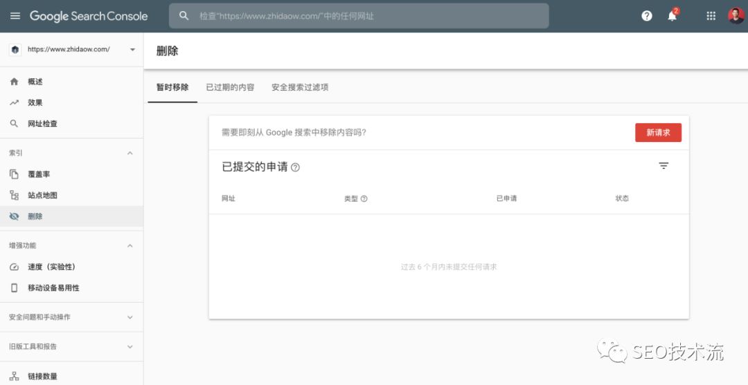
Task: Collapse the 索引 section
Action: (x=130, y=153)
